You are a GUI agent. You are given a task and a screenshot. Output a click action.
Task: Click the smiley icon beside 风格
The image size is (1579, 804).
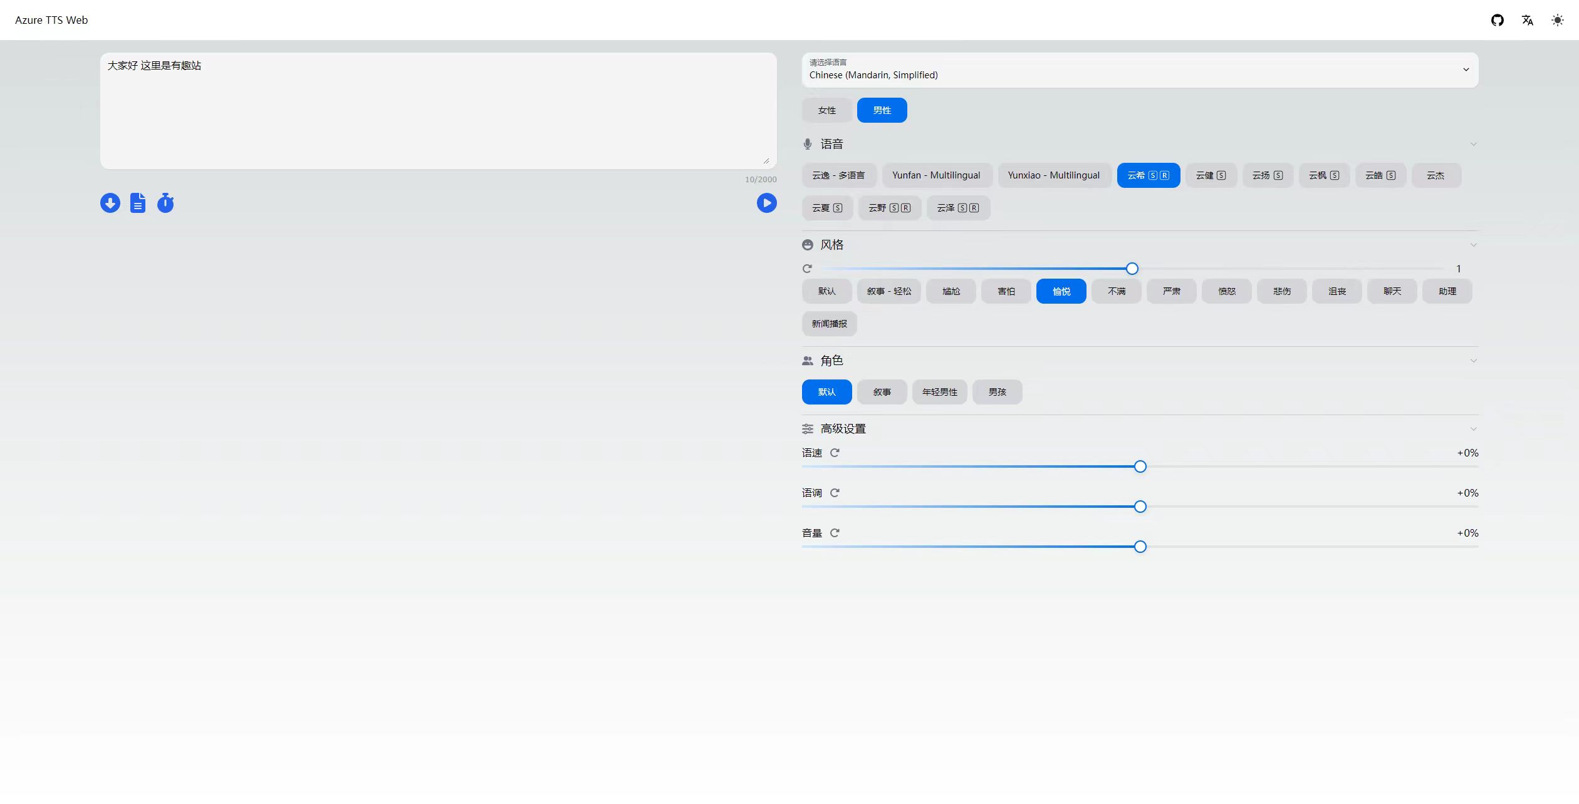click(x=808, y=245)
